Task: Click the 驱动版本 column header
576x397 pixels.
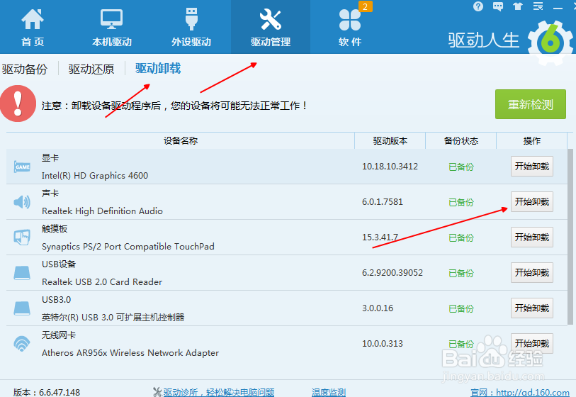Action: [390, 141]
